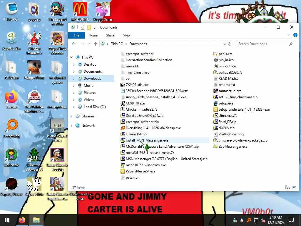Open the notification center icon
Screen dimensions: 301x226
pos(291,220)
